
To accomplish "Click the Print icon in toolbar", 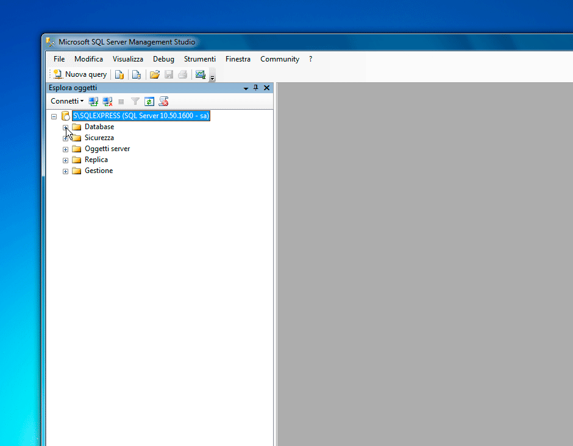I will [183, 74].
